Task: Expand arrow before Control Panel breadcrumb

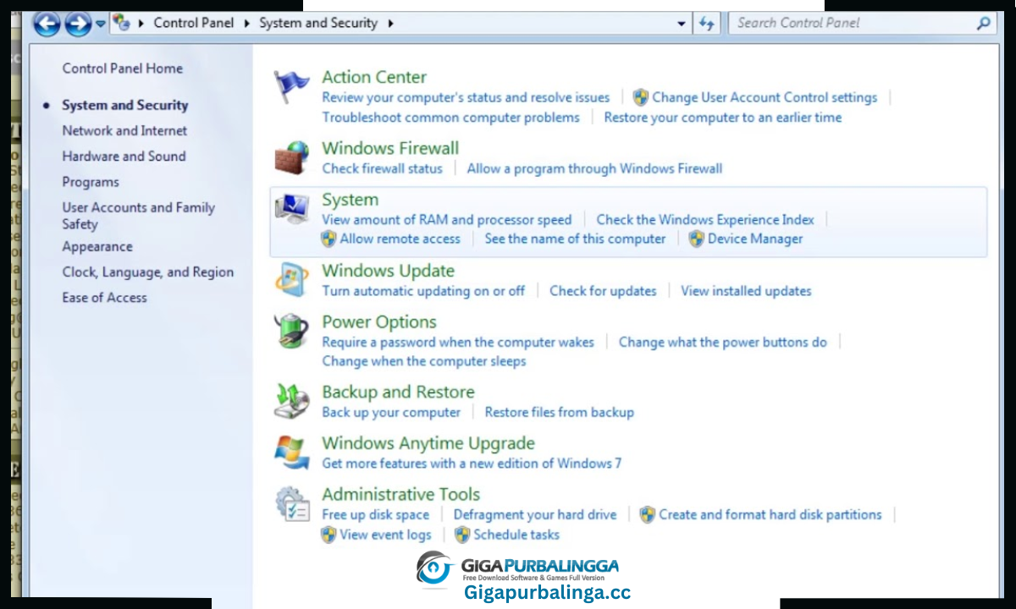Action: (141, 23)
